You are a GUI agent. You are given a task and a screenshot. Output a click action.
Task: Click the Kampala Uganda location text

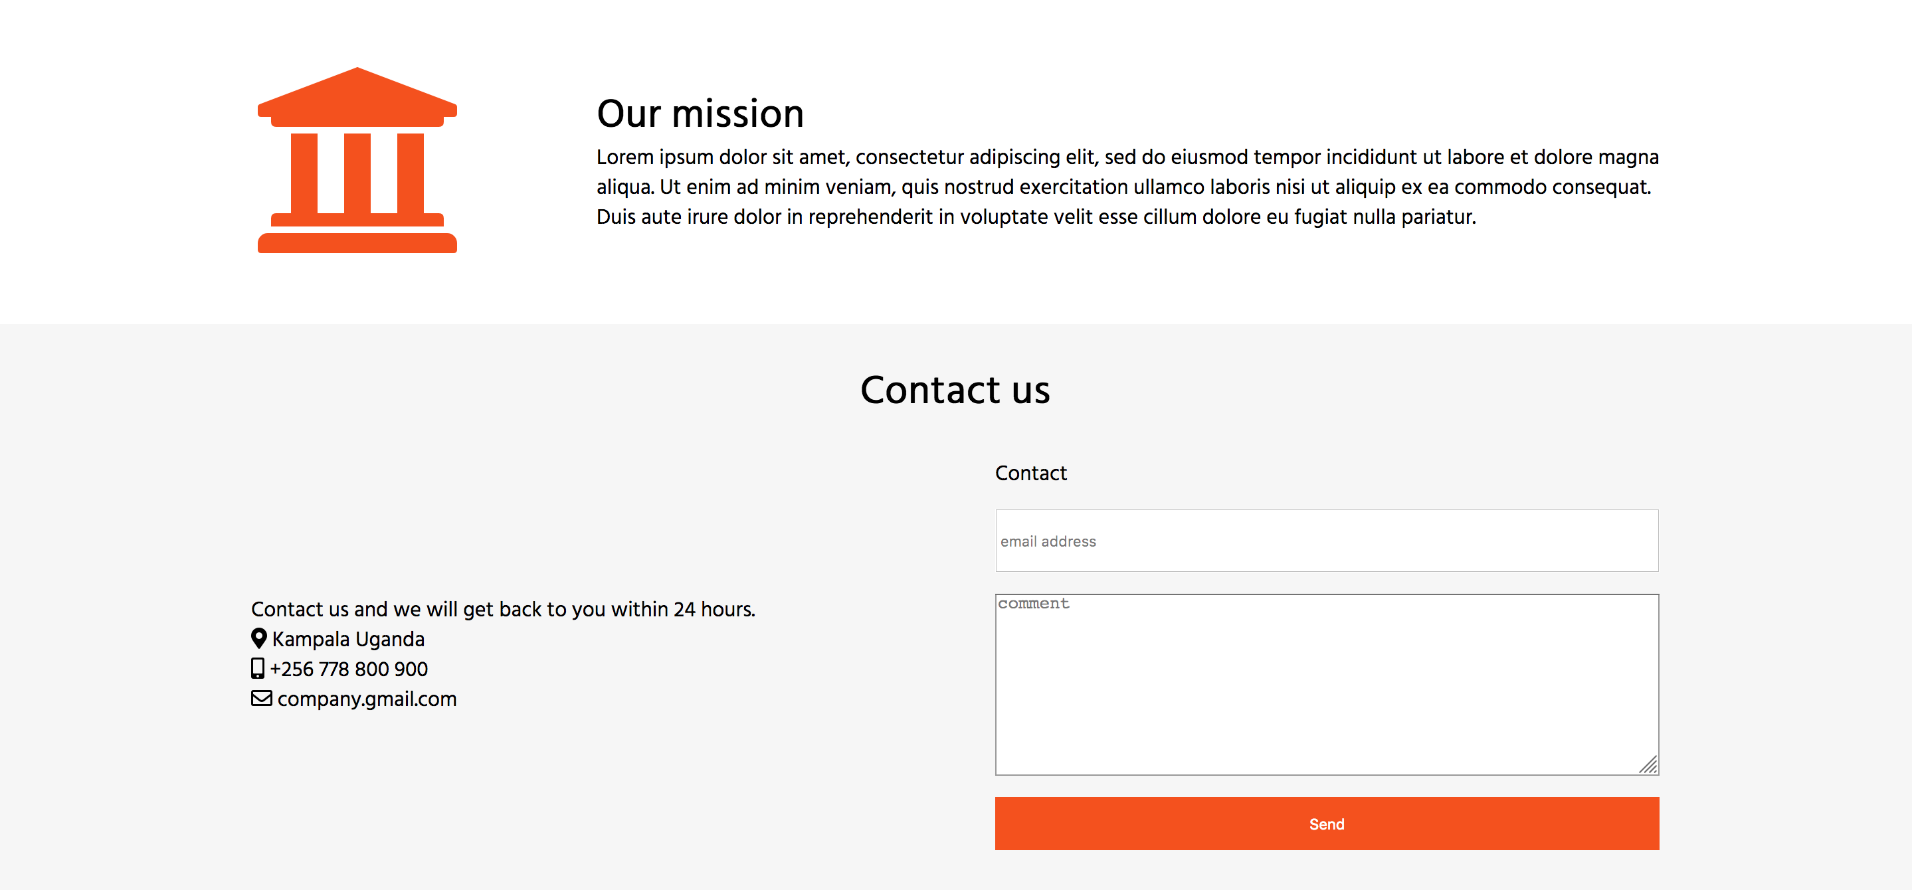(x=349, y=638)
